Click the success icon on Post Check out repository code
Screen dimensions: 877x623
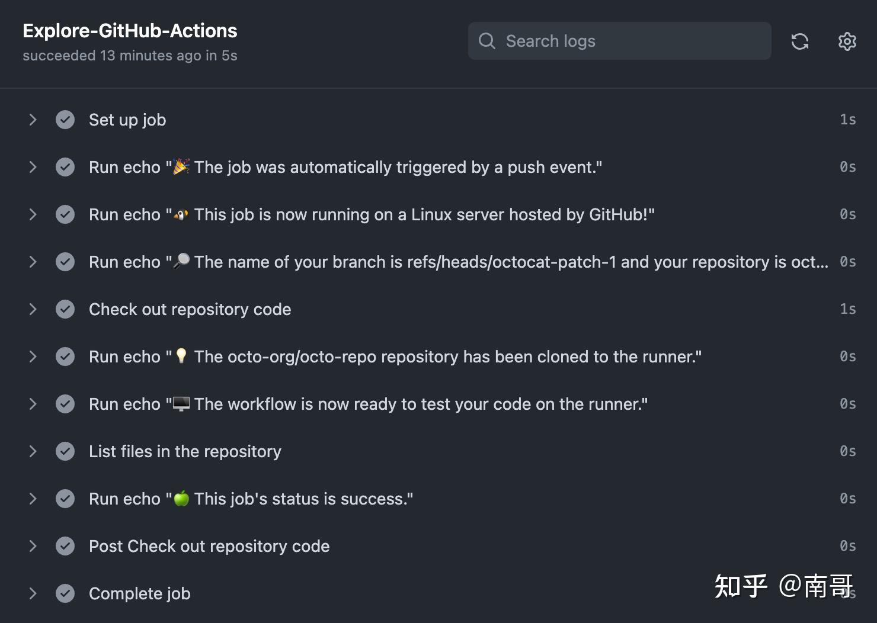tap(65, 546)
